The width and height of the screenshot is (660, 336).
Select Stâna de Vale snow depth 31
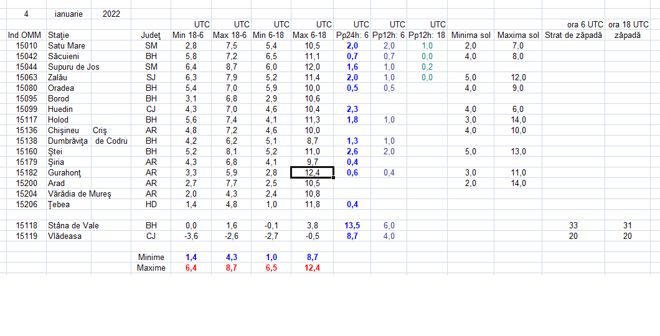[x=628, y=225]
